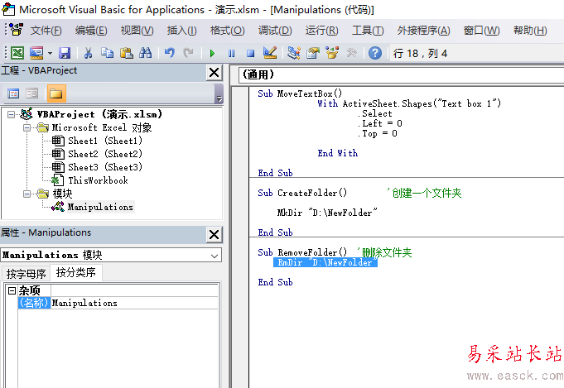The width and height of the screenshot is (564, 388).
Task: Switch to the 按分类序 tab
Action: tap(76, 272)
